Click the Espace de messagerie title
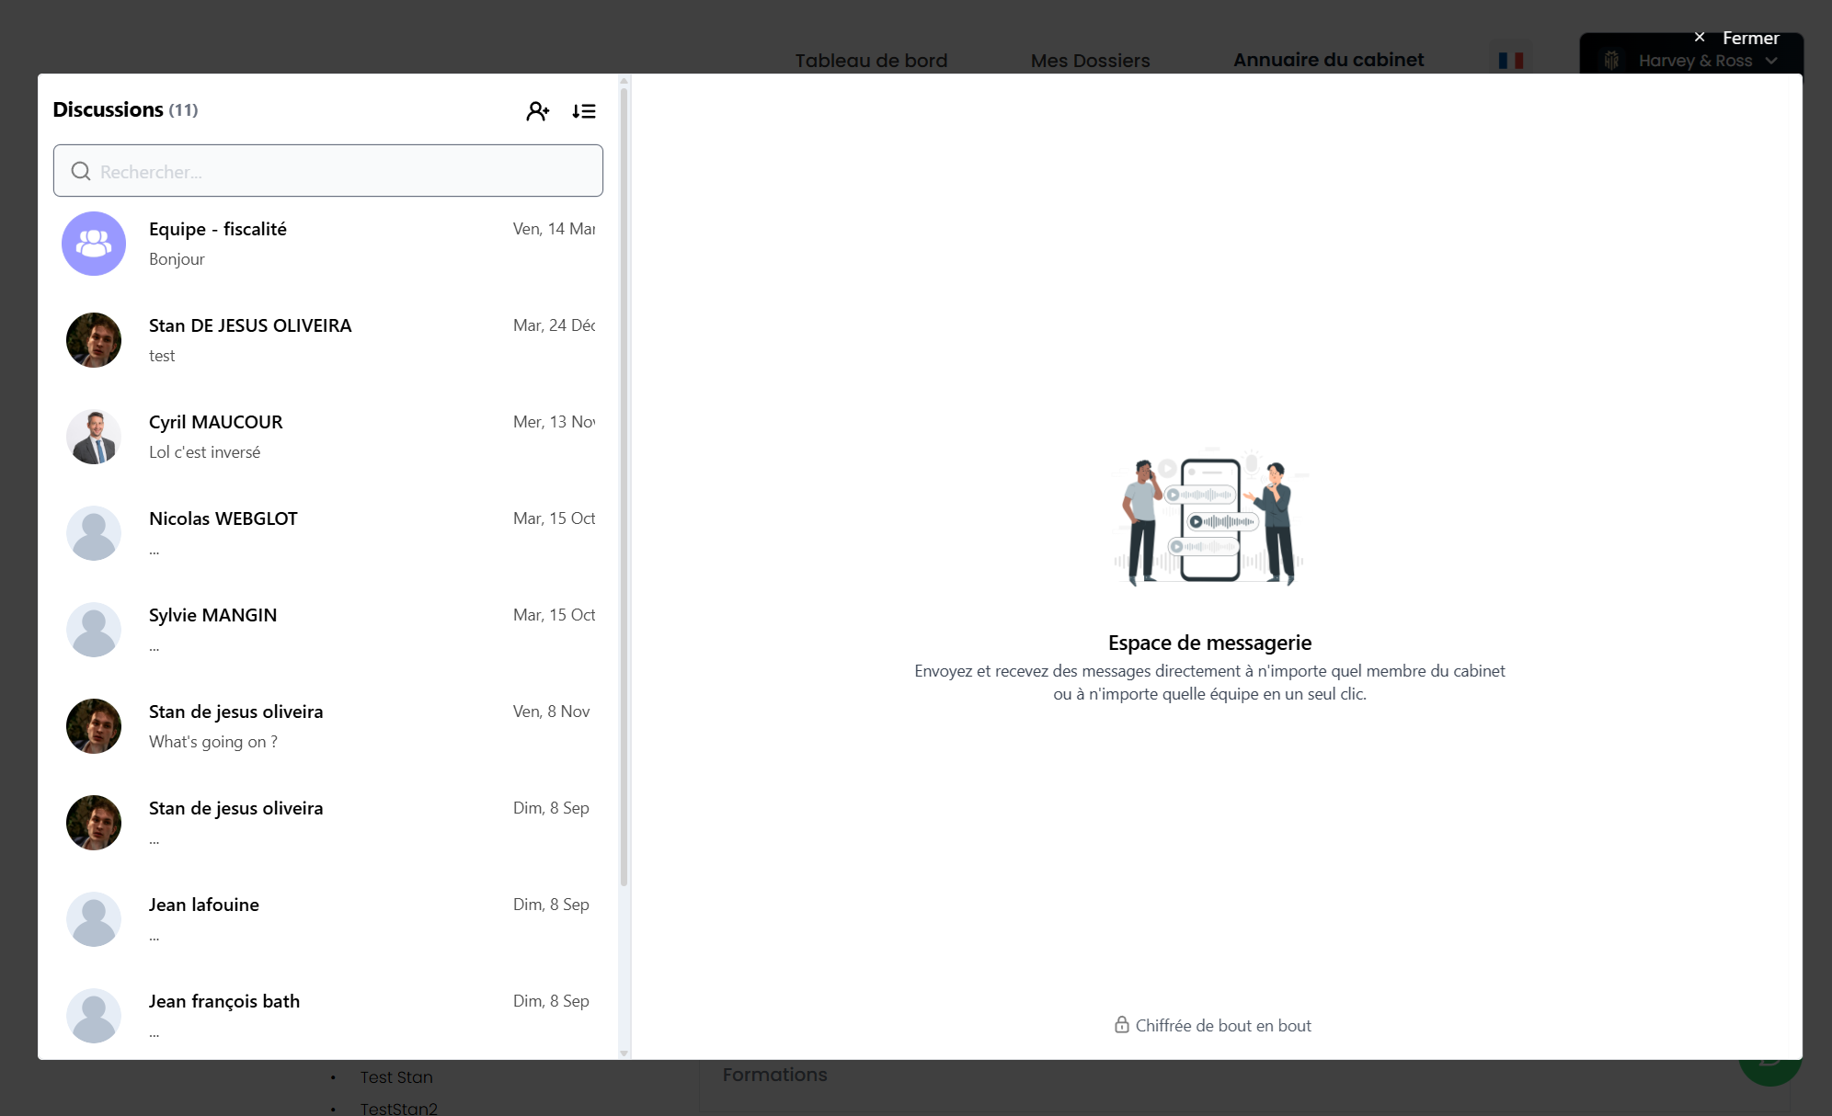This screenshot has width=1832, height=1116. [1209, 643]
